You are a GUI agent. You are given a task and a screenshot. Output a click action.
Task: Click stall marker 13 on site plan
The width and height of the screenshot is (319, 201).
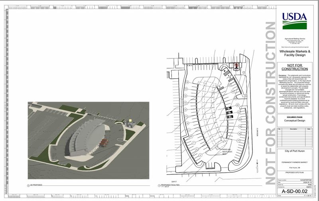(x=185, y=103)
